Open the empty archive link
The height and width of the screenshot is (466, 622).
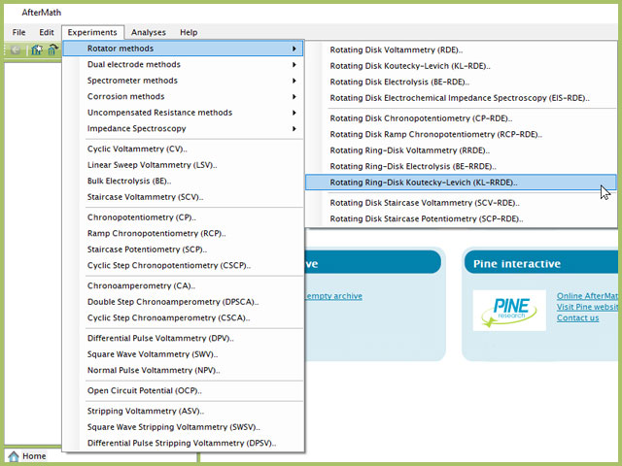pyautogui.click(x=333, y=296)
